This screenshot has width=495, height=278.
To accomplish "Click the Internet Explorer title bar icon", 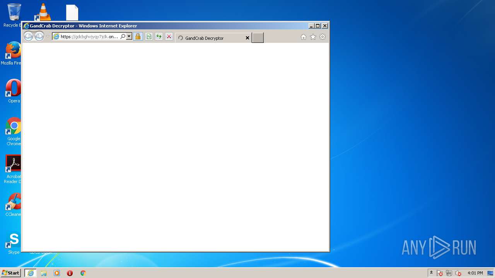I will (26, 26).
